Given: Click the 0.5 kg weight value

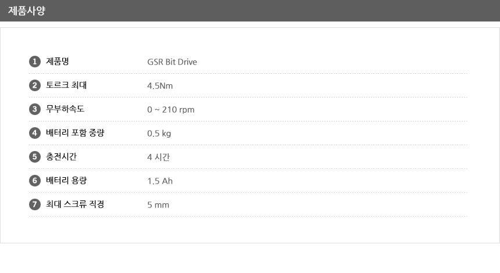Looking at the screenshot, I should [x=159, y=134].
